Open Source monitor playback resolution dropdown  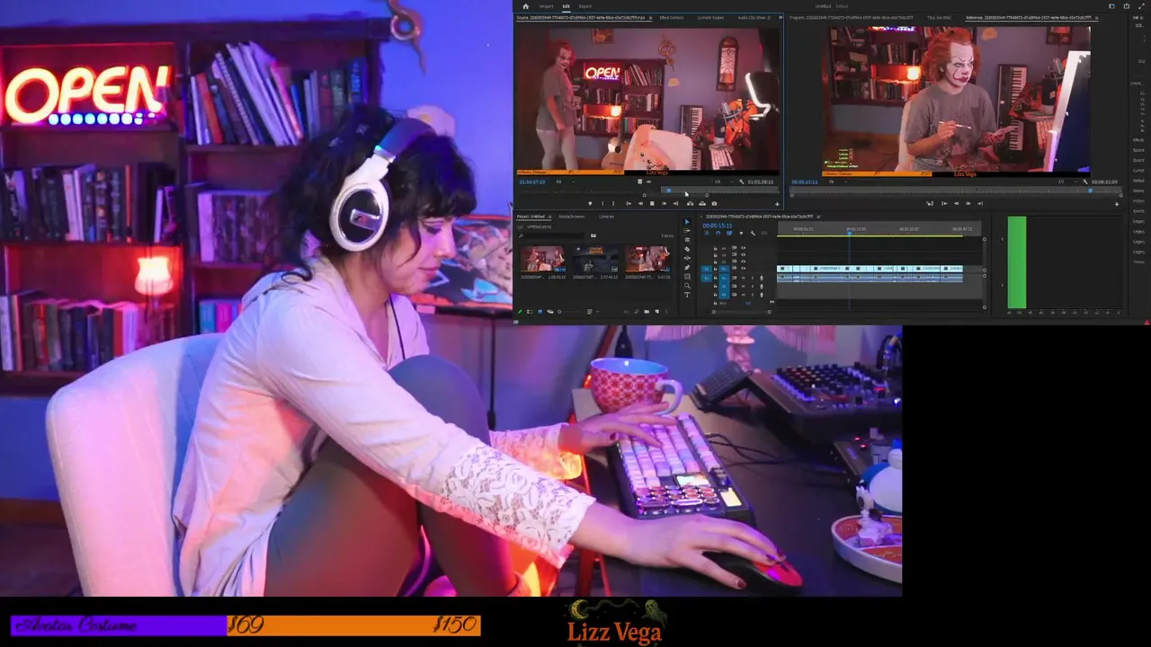coord(725,182)
